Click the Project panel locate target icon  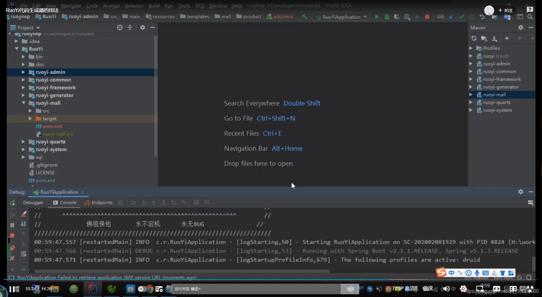[120, 27]
